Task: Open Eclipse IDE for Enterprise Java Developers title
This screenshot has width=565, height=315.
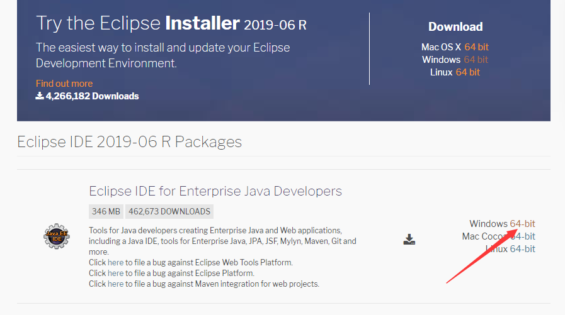Action: [x=215, y=191]
